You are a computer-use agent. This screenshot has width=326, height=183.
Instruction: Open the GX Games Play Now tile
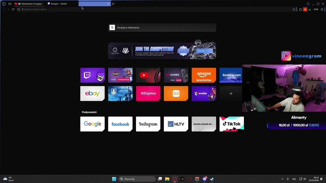[x=176, y=75]
